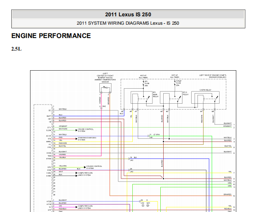
Task: Click the BLU wire label at pin 4 BATT
Action: click(61, 115)
